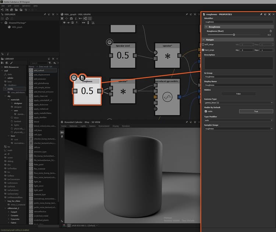Click the Identifier input field
This screenshot has height=232, width=276.
point(238,22)
